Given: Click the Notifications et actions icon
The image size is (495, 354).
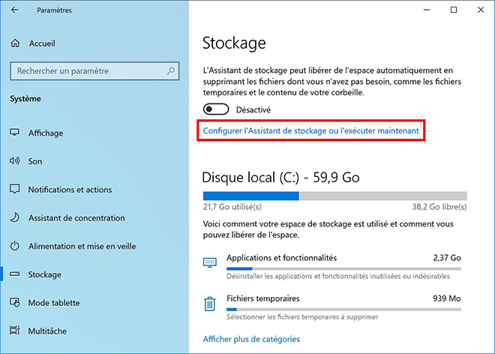Looking at the screenshot, I should (x=14, y=190).
